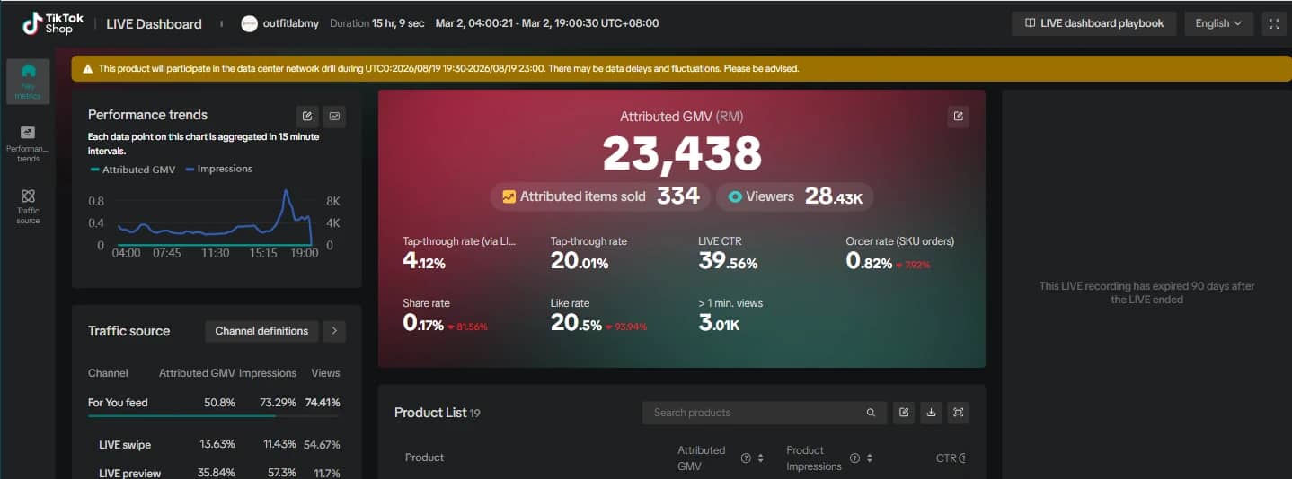Toggle Impressions legend in chart
The height and width of the screenshot is (479, 1292).
click(x=218, y=169)
